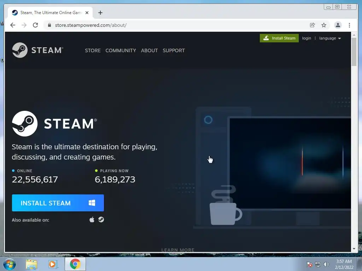The width and height of the screenshot is (362, 271).
Task: Click the scrollbar up arrow
Action: pos(354,35)
